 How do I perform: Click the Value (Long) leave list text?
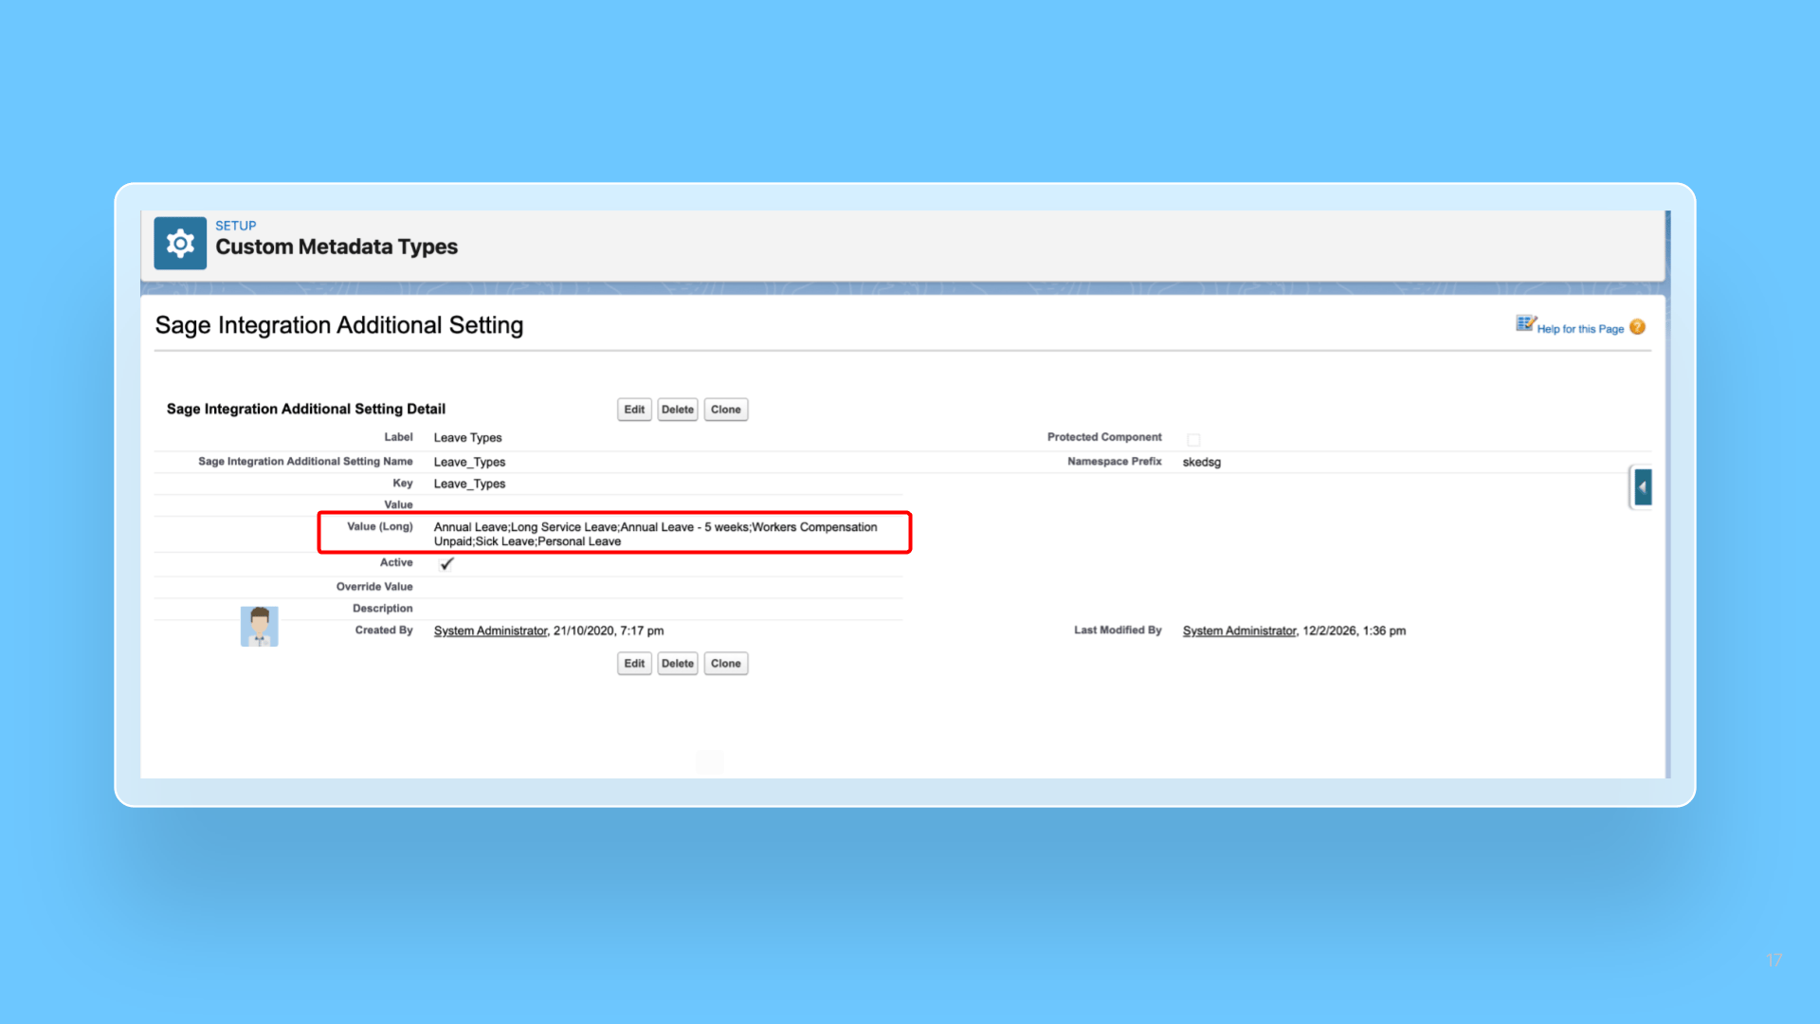[656, 534]
